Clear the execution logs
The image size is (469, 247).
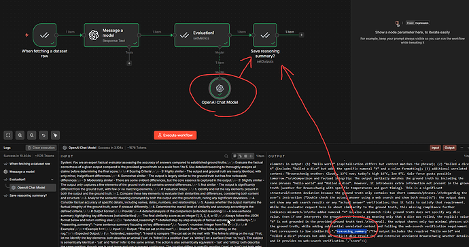41,148
